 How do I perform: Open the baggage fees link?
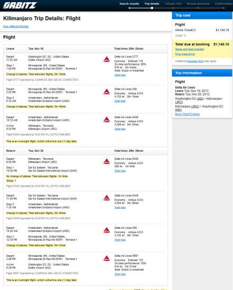click(x=195, y=61)
